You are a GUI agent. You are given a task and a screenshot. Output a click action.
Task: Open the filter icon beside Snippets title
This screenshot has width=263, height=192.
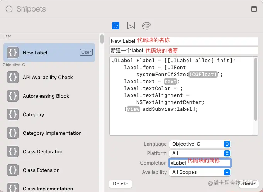pyautogui.click(x=9, y=9)
